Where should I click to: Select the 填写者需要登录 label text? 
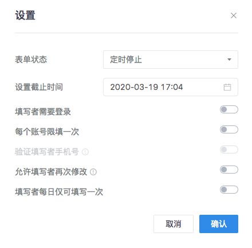point(43,112)
